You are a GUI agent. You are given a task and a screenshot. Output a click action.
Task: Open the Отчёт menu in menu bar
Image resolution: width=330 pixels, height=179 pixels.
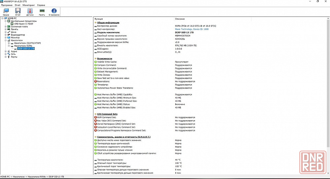point(17,5)
